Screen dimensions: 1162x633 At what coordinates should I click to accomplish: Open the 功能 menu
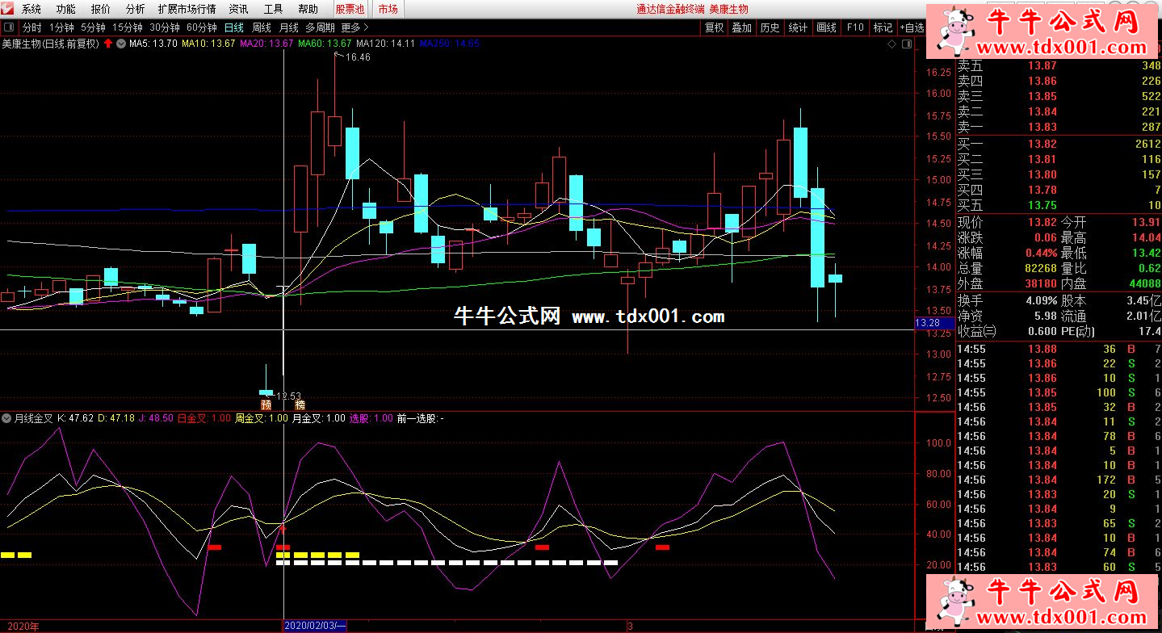66,9
